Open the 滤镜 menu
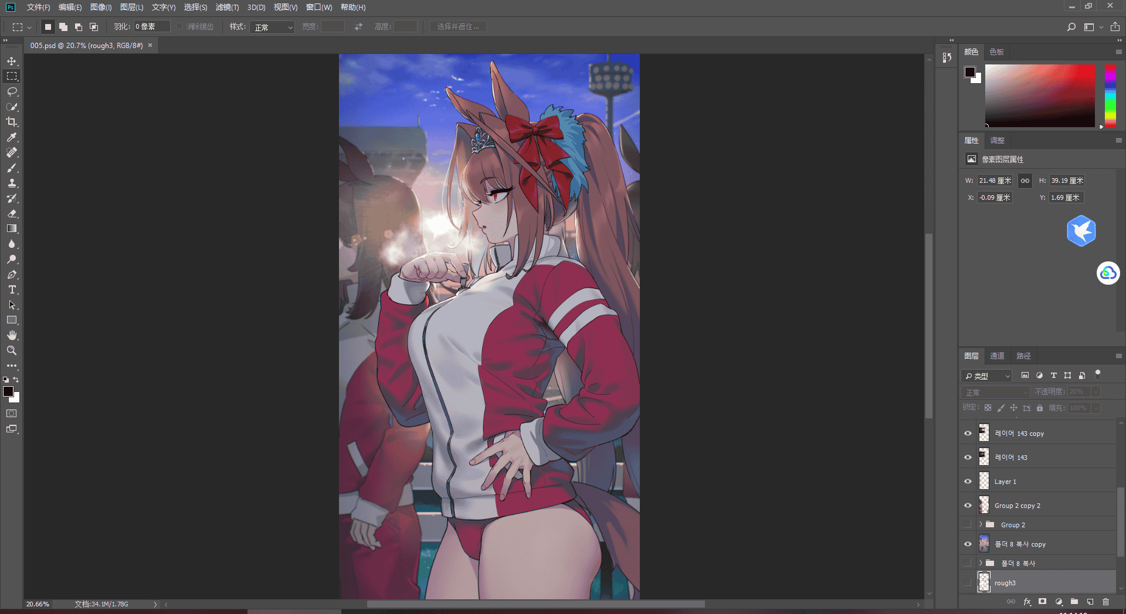The width and height of the screenshot is (1126, 614). (227, 7)
